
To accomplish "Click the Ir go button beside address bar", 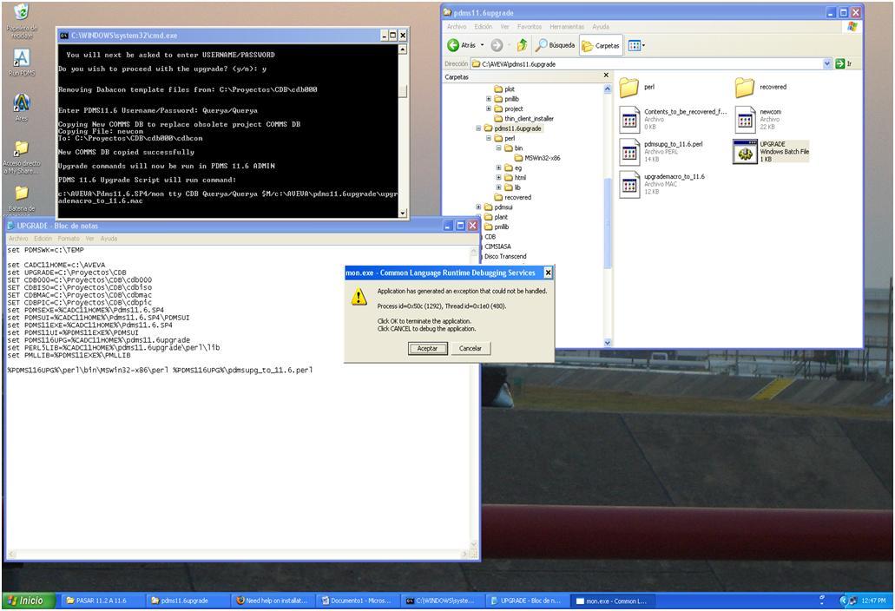I will coord(844,64).
